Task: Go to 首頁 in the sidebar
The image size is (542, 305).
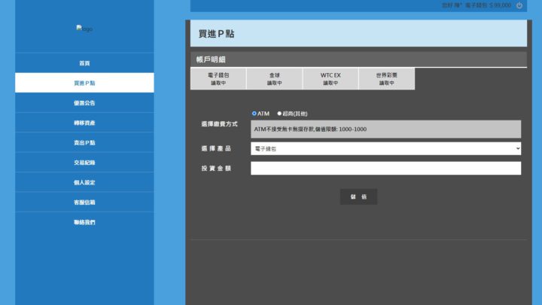Action: [84, 63]
